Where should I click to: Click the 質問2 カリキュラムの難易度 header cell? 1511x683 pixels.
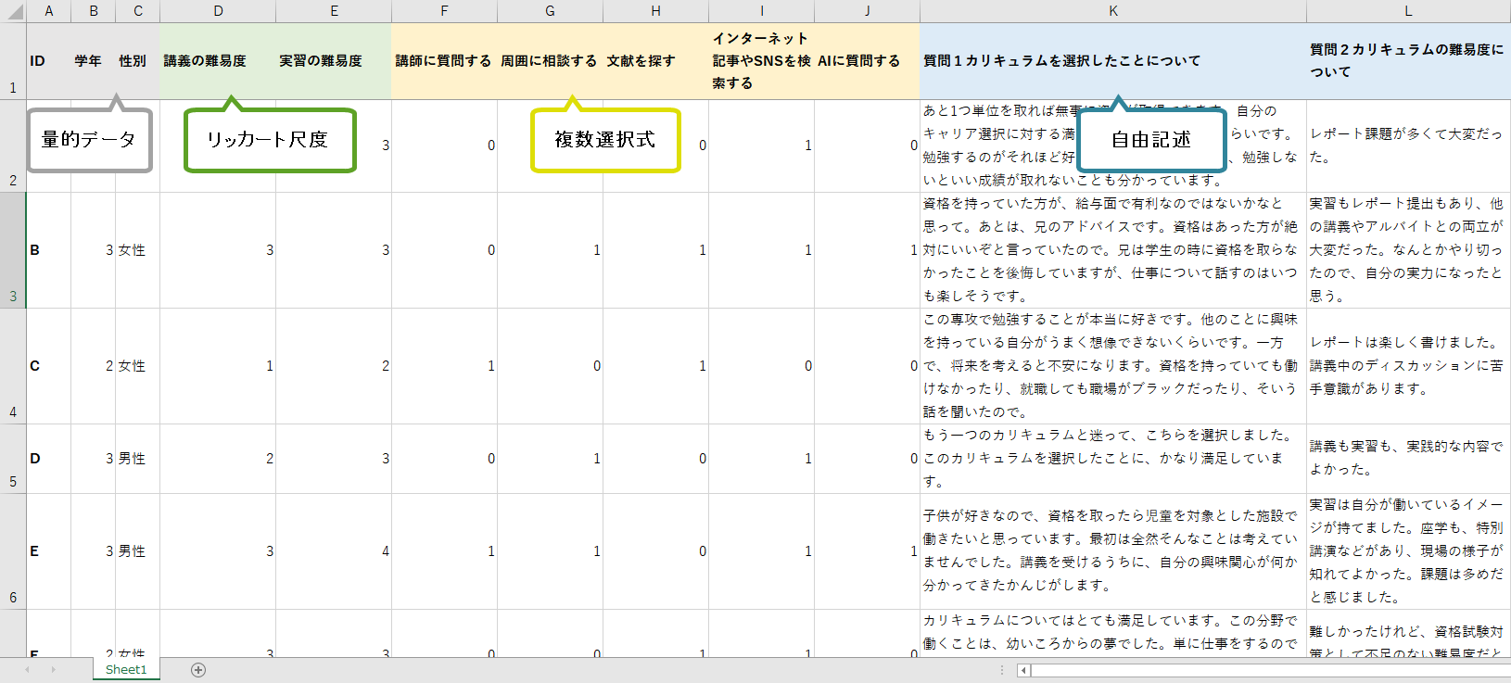1407,61
